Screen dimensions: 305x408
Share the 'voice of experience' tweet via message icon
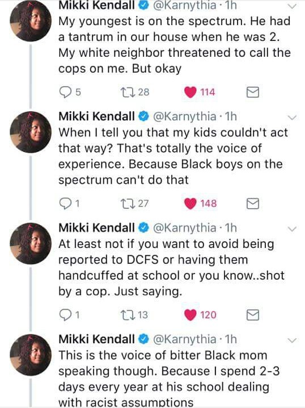tap(252, 204)
